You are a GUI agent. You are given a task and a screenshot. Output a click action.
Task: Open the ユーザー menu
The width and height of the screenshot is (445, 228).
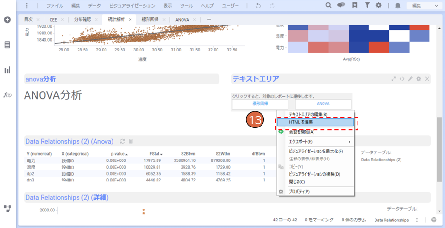230,6
